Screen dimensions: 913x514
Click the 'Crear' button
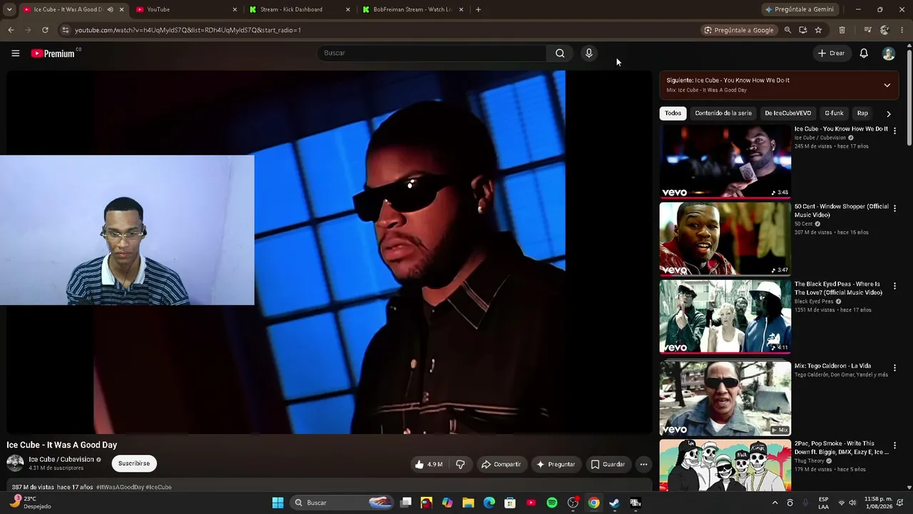pyautogui.click(x=831, y=53)
